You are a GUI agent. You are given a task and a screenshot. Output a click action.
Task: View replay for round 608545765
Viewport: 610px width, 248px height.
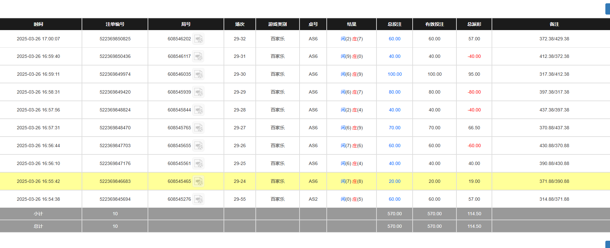(198, 128)
